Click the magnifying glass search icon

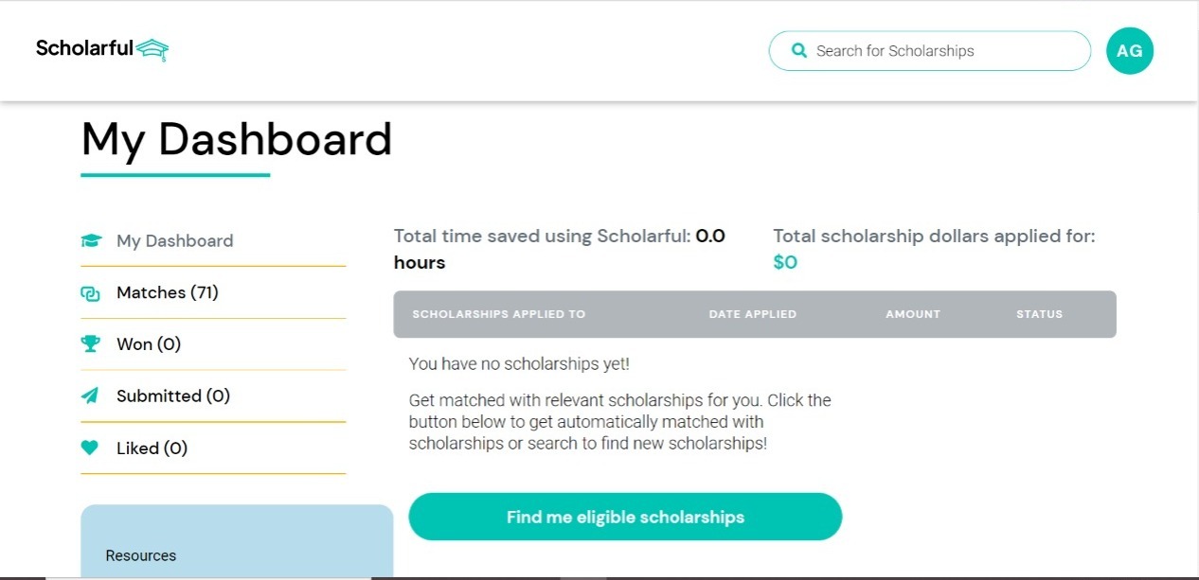click(799, 51)
